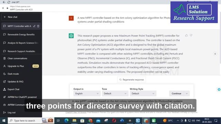
Task: Click ENG language indicator in tray
Action: coord(198,121)
